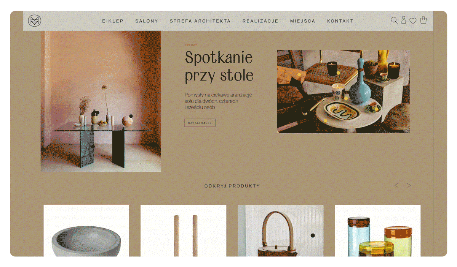Open the wishlist heart icon
Image resolution: width=457 pixels, height=267 pixels.
point(413,21)
